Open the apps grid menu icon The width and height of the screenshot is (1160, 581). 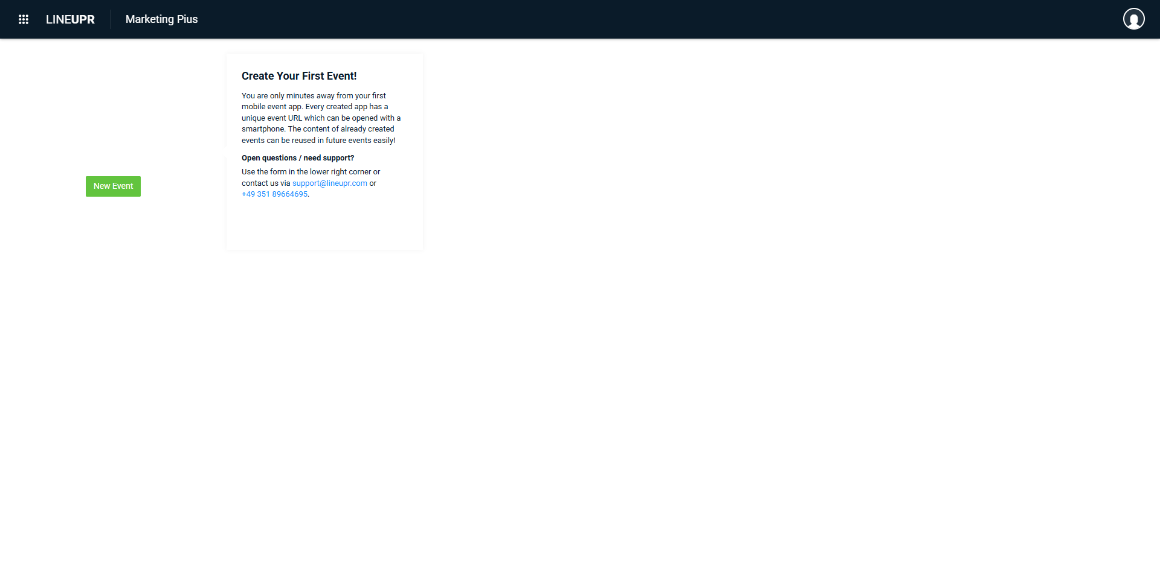(24, 19)
